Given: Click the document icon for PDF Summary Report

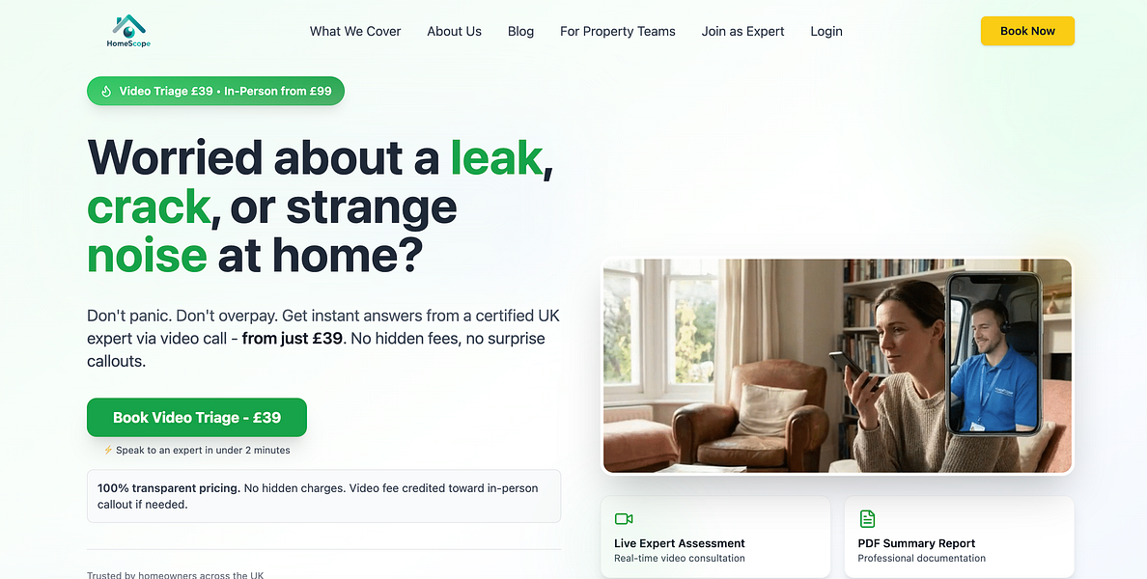Looking at the screenshot, I should 867,519.
